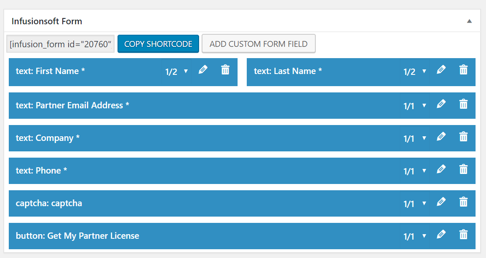Expand the Phone field width selector
Screen dimensions: 486x258
[x=414, y=171]
